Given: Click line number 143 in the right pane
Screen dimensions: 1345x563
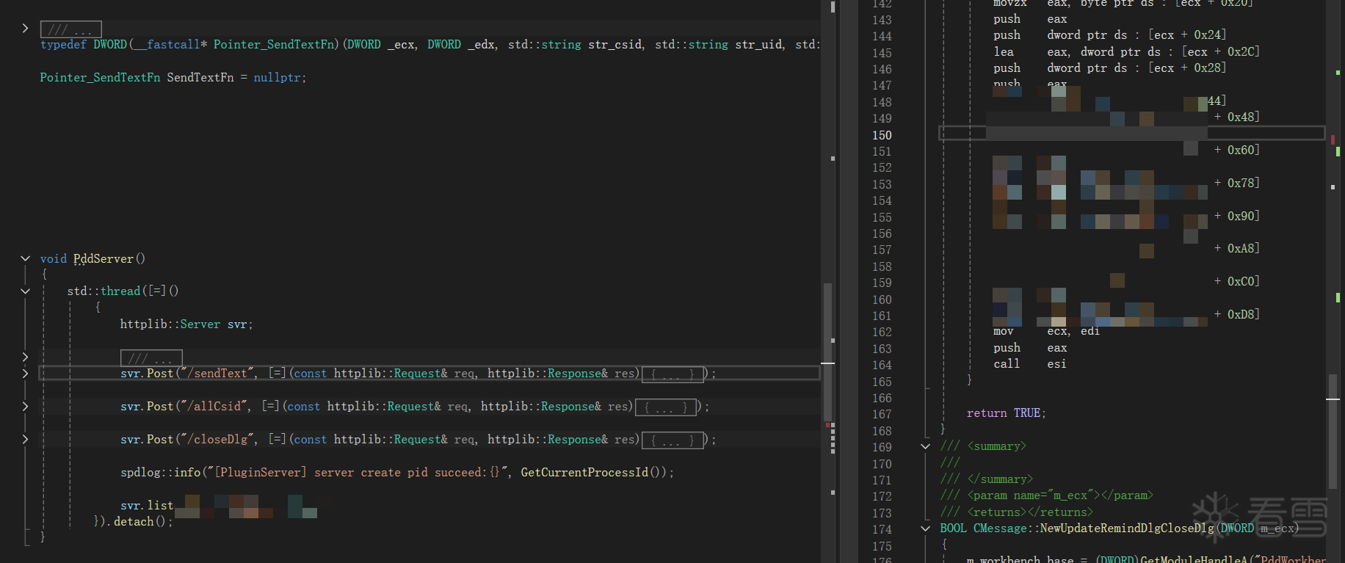Looking at the screenshot, I should pos(882,21).
